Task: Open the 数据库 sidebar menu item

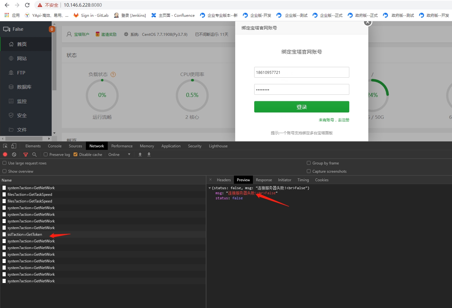Action: pos(26,87)
